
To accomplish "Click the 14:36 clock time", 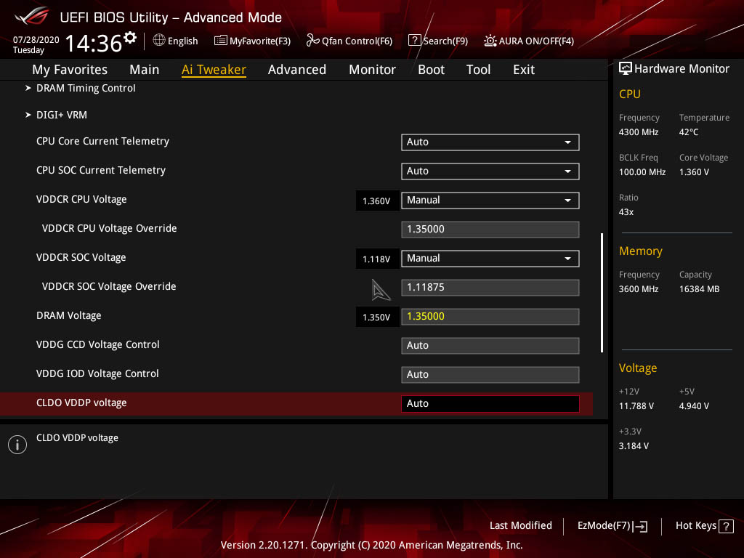I will click(x=94, y=43).
